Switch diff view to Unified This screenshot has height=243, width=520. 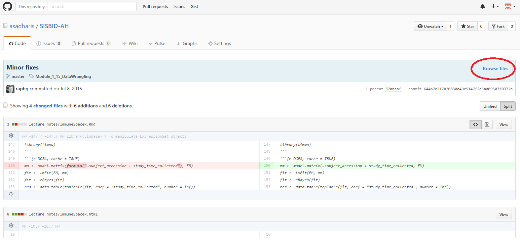click(x=490, y=106)
